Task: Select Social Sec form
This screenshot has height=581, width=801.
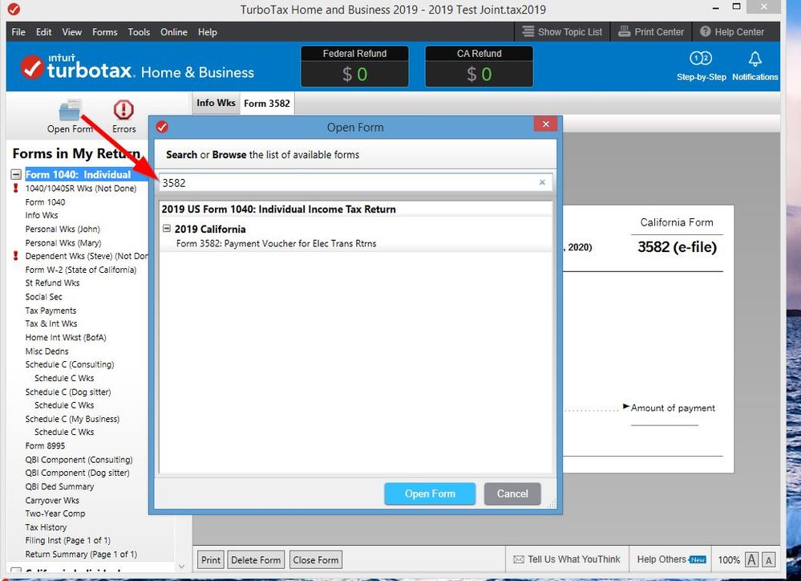Action: click(43, 297)
